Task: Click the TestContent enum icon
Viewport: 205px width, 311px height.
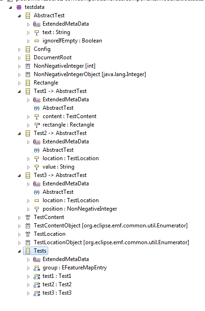Action: (x=28, y=218)
